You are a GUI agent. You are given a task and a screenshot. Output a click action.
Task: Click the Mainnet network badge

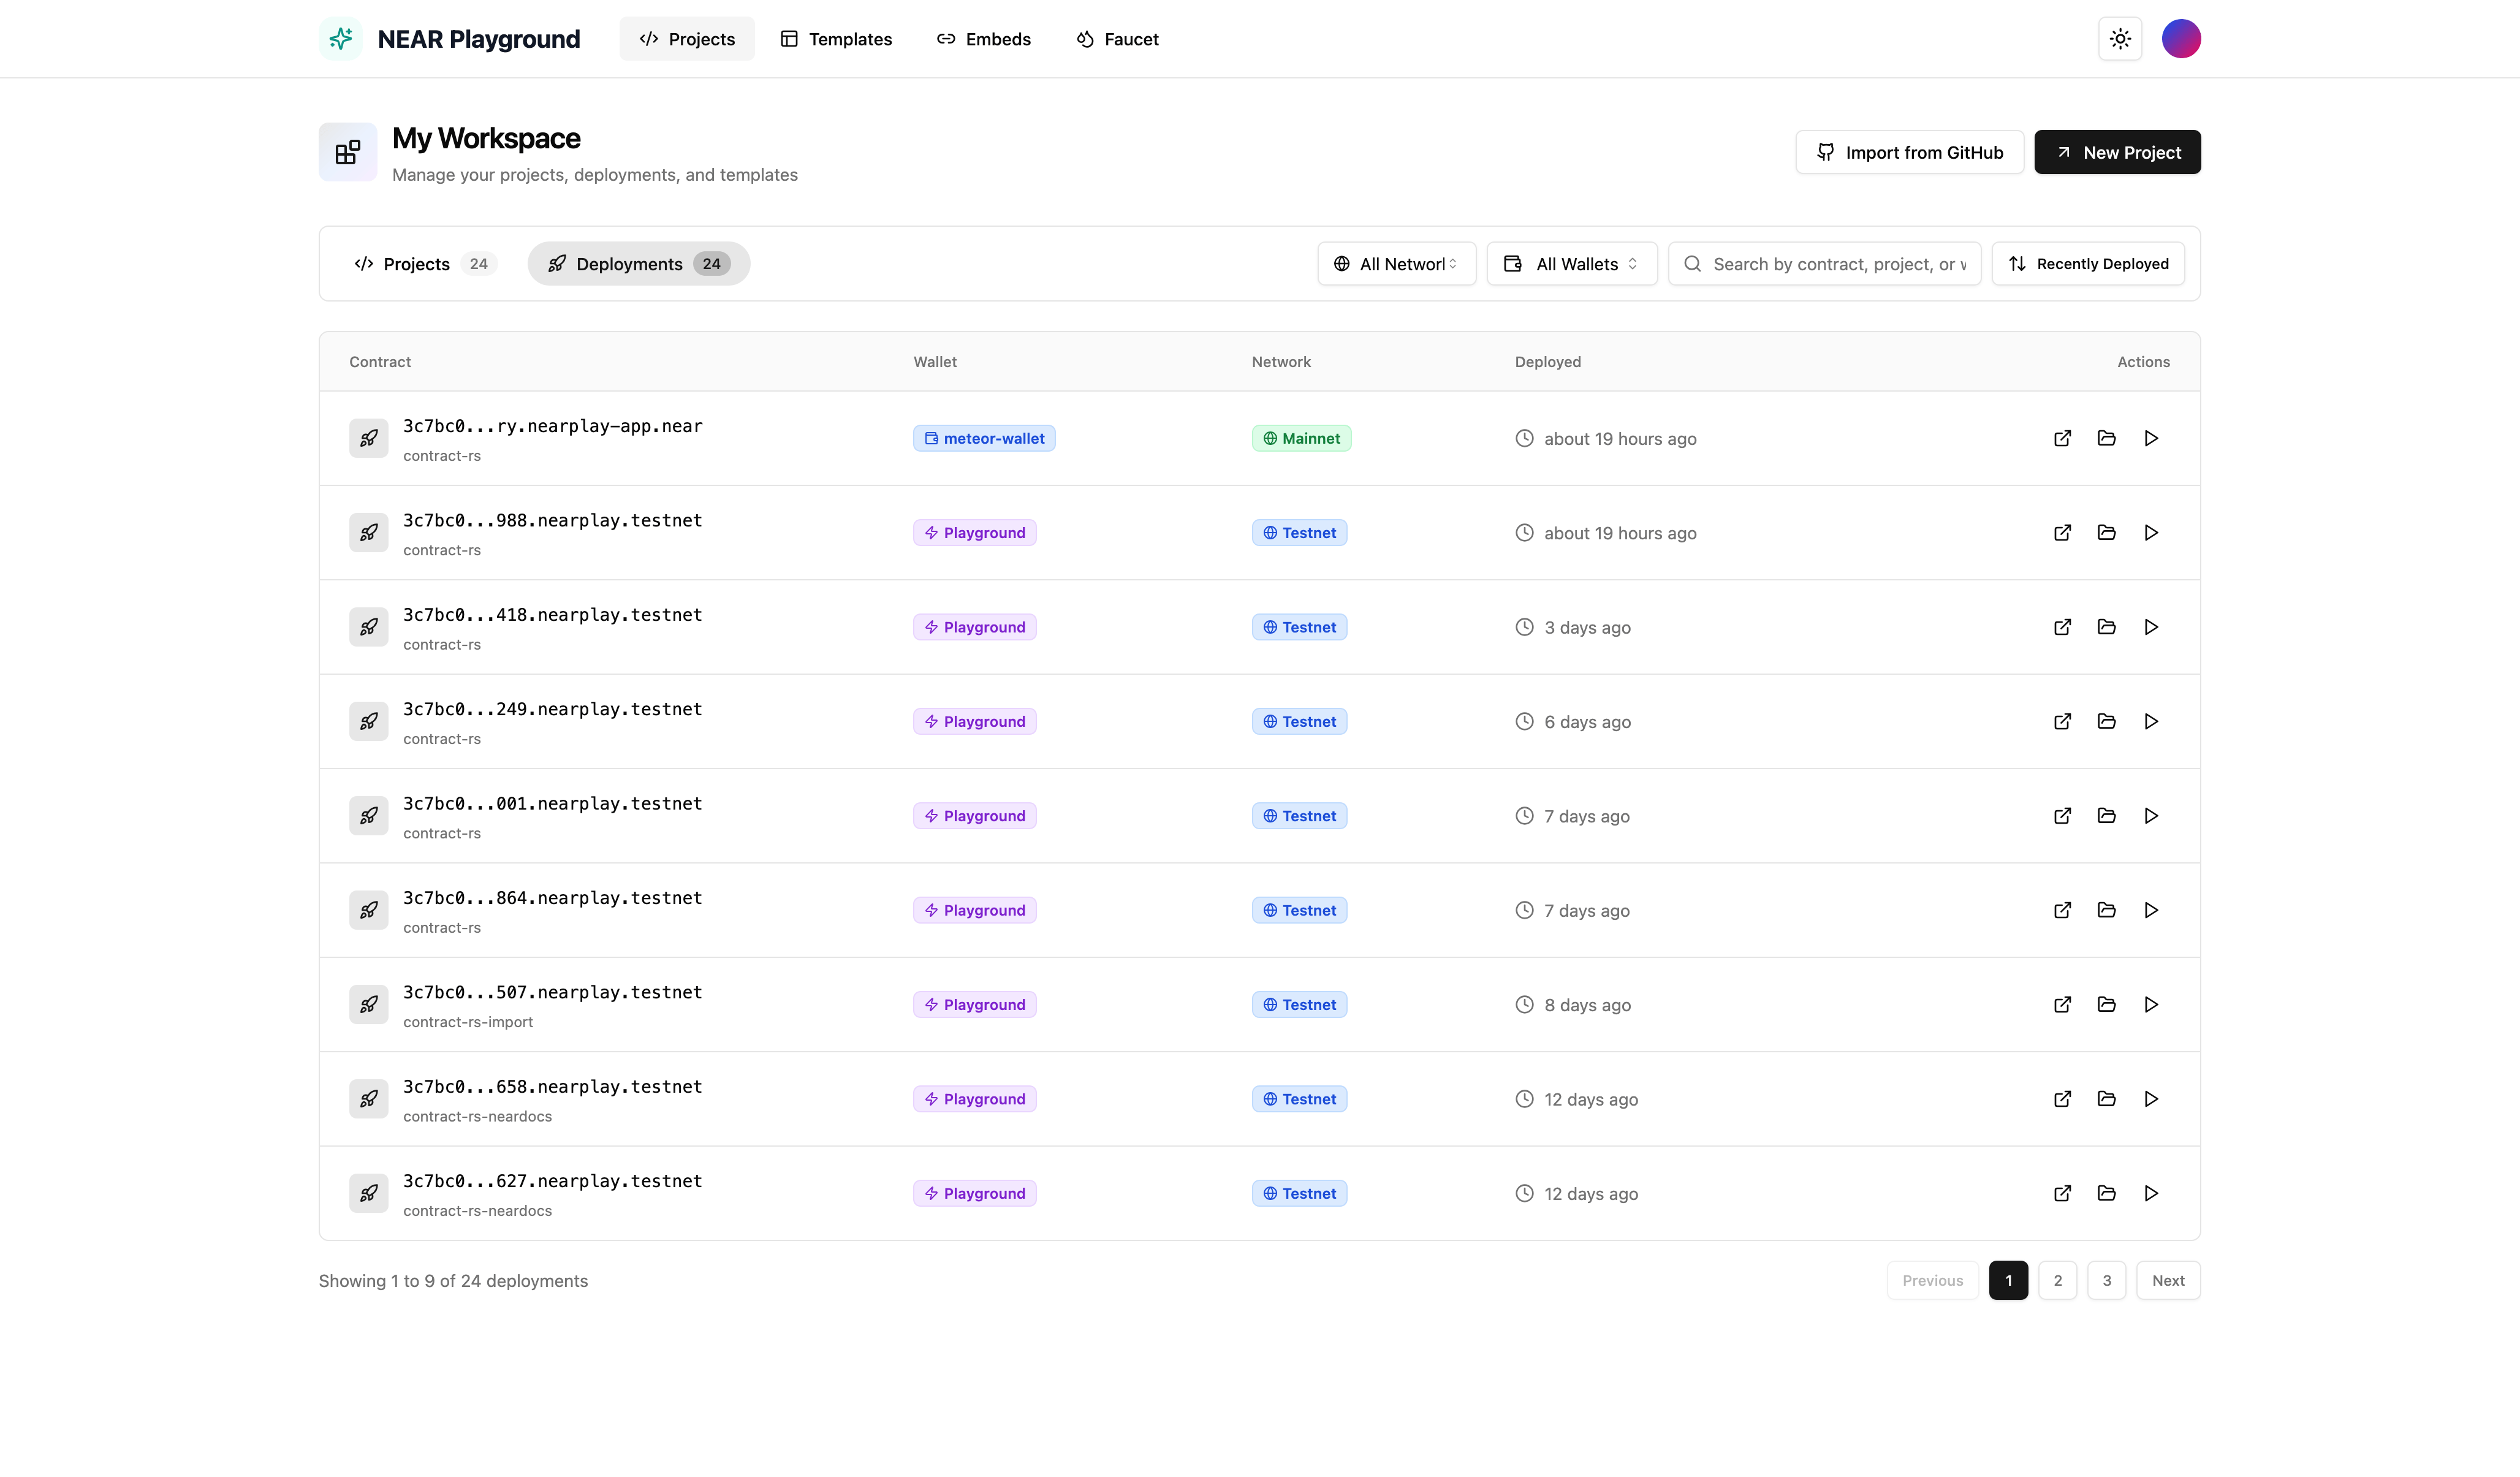1301,438
